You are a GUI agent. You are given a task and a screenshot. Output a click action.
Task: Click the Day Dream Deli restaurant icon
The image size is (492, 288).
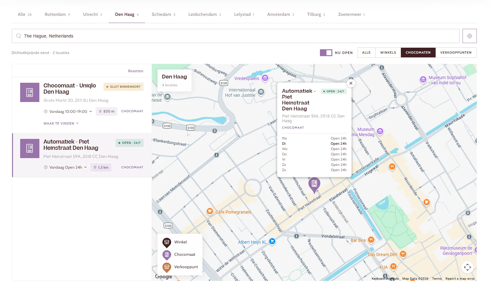click(x=403, y=254)
